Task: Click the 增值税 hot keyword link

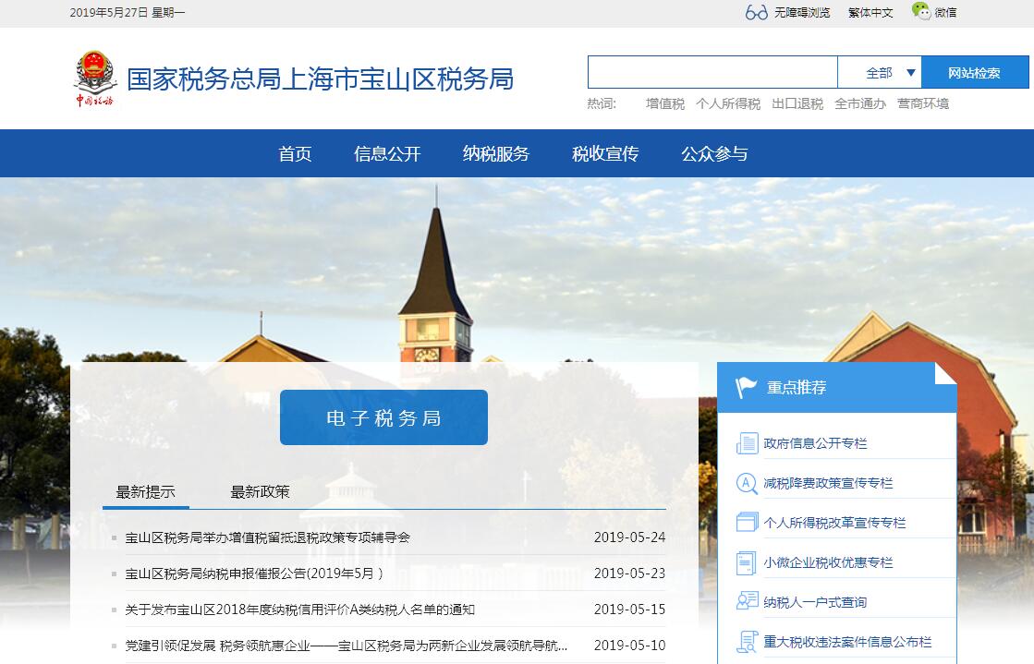Action: point(665,103)
